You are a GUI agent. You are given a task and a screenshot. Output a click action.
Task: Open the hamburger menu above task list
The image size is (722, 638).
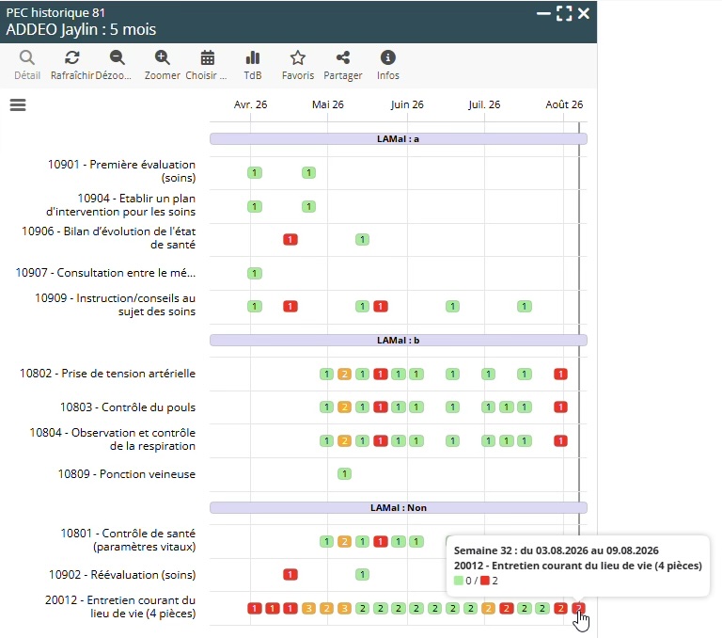[18, 105]
